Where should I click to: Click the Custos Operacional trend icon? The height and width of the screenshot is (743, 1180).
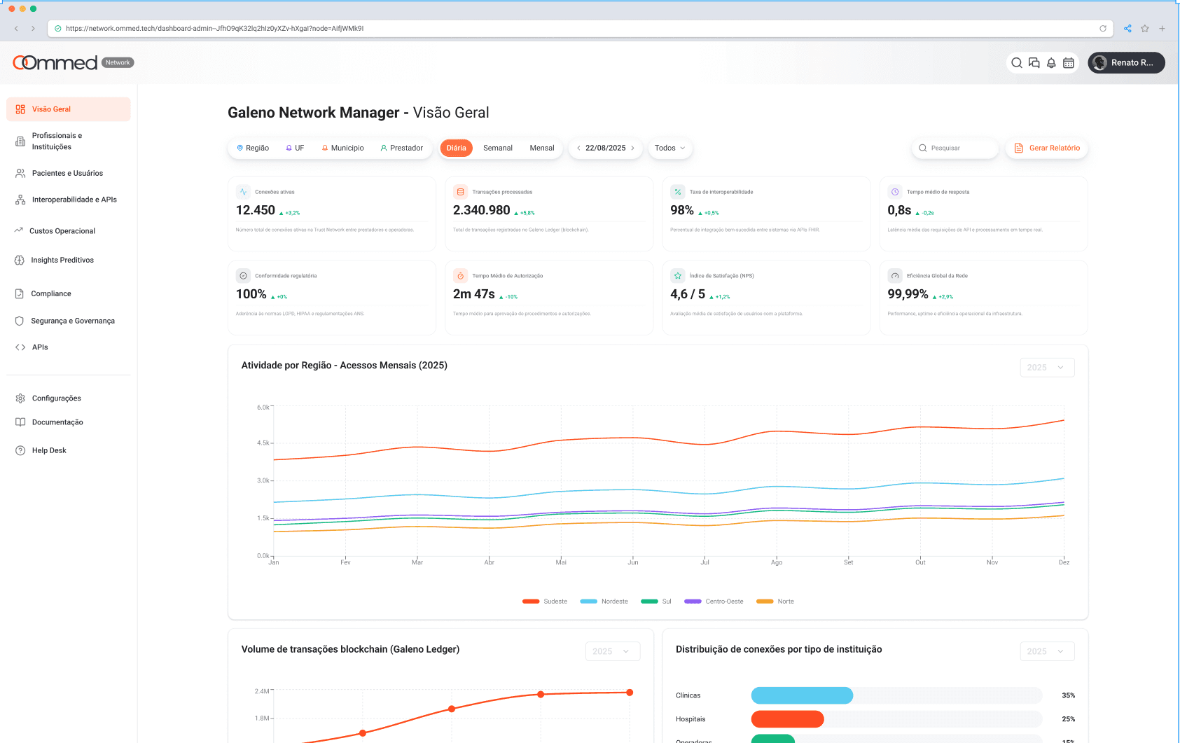tap(19, 230)
